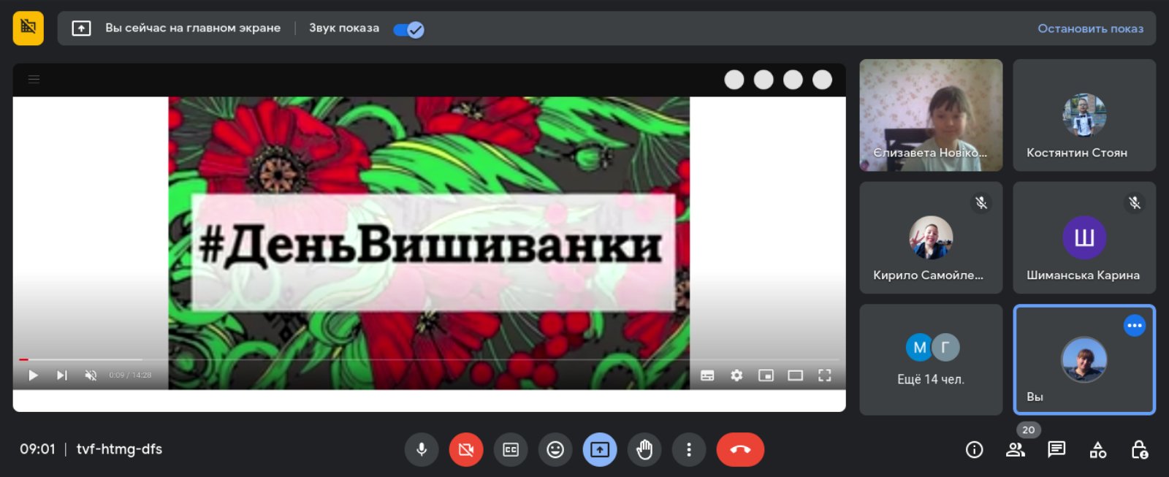This screenshot has height=477, width=1169.
Task: Disable the presentation audio switch
Action: 408,29
